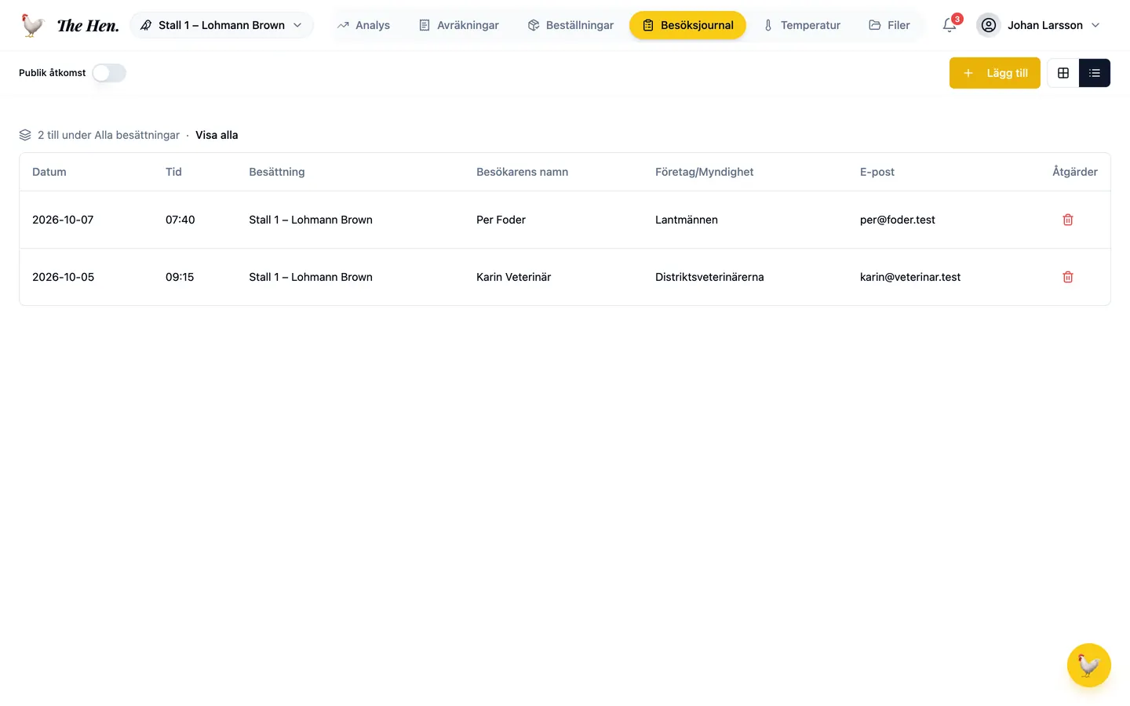Click the 07:40 time cell
Screen dimensions: 1130x706
coord(180,220)
